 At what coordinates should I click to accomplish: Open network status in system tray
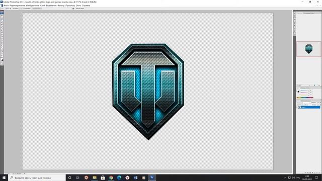pos(289,177)
